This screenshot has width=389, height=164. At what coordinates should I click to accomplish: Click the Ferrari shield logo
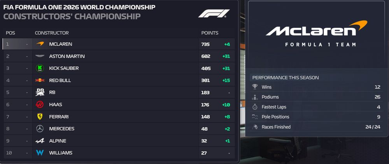pyautogui.click(x=40, y=116)
